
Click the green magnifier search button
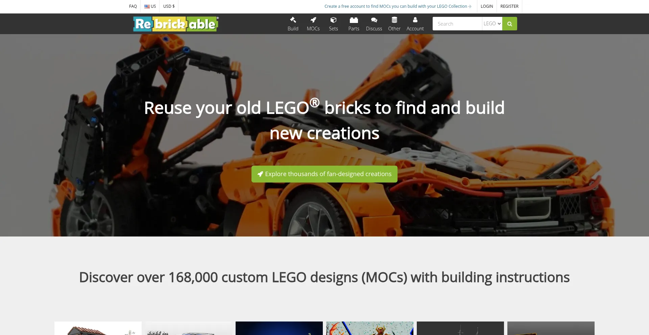pos(509,24)
